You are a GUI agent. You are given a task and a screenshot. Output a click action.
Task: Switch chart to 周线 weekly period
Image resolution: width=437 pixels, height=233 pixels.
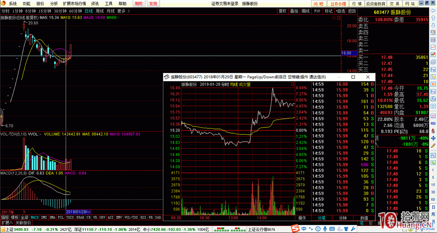[100, 11]
